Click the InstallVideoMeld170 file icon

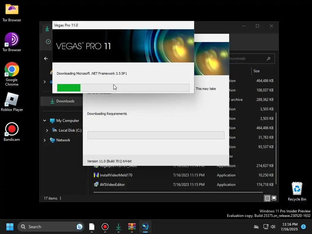96,175
